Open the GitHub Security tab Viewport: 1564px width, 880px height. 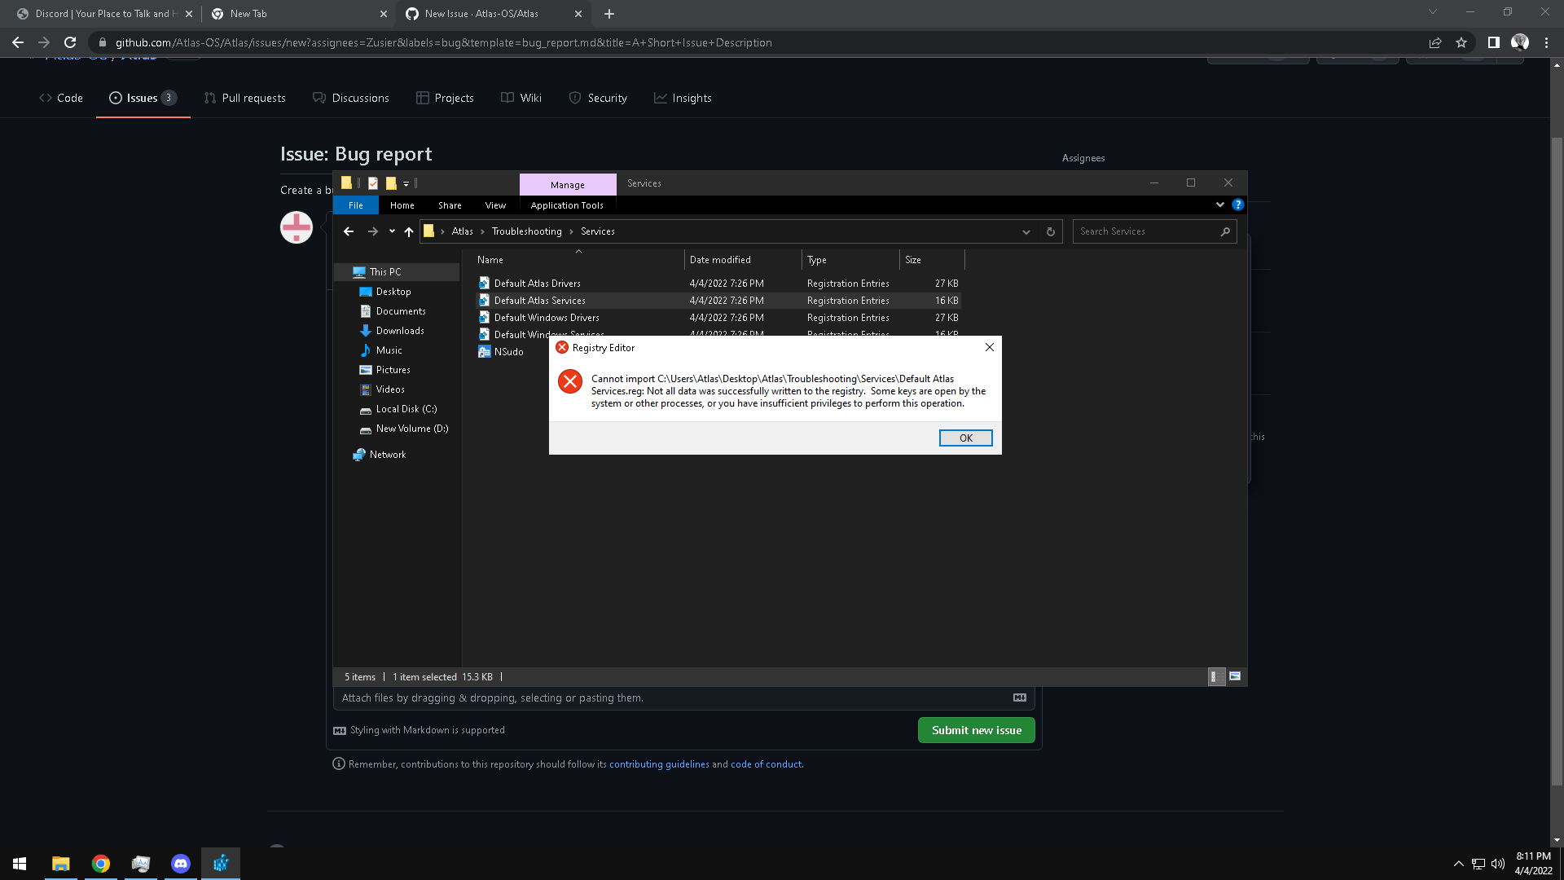click(598, 98)
